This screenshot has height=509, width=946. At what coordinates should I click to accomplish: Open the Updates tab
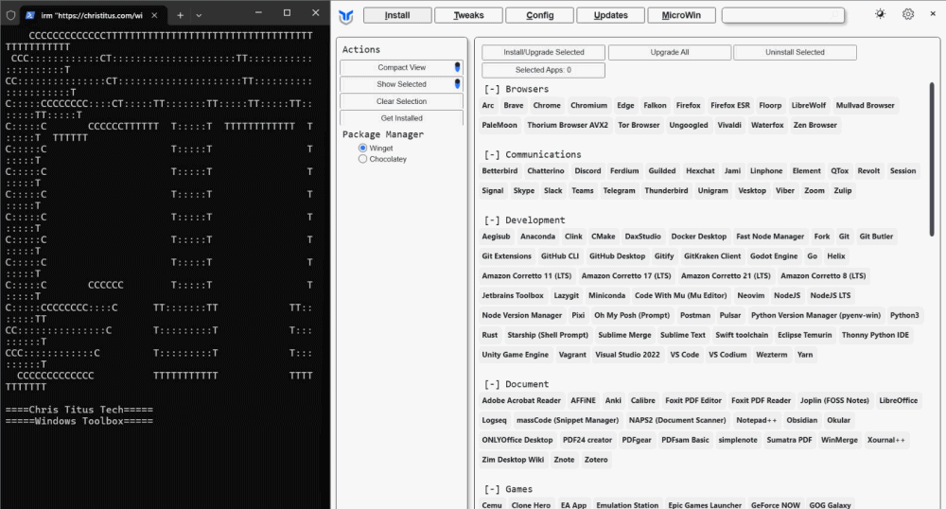pyautogui.click(x=610, y=15)
